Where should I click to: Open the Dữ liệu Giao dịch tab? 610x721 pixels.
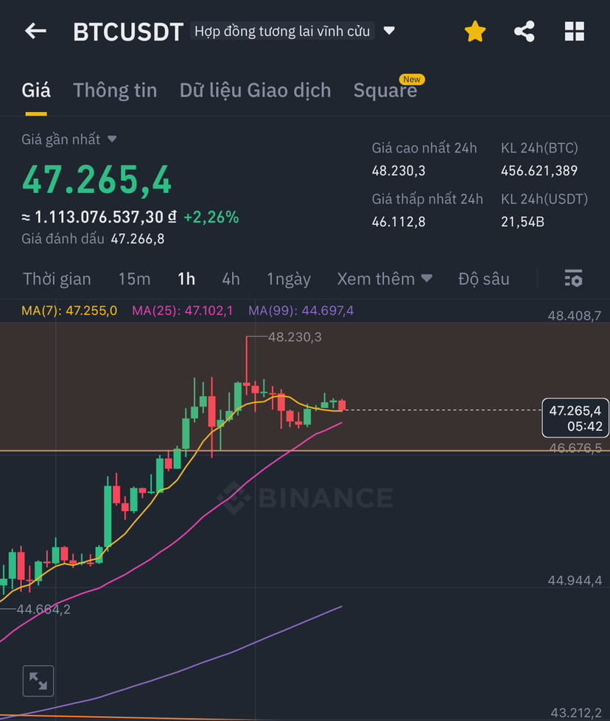pyautogui.click(x=255, y=90)
